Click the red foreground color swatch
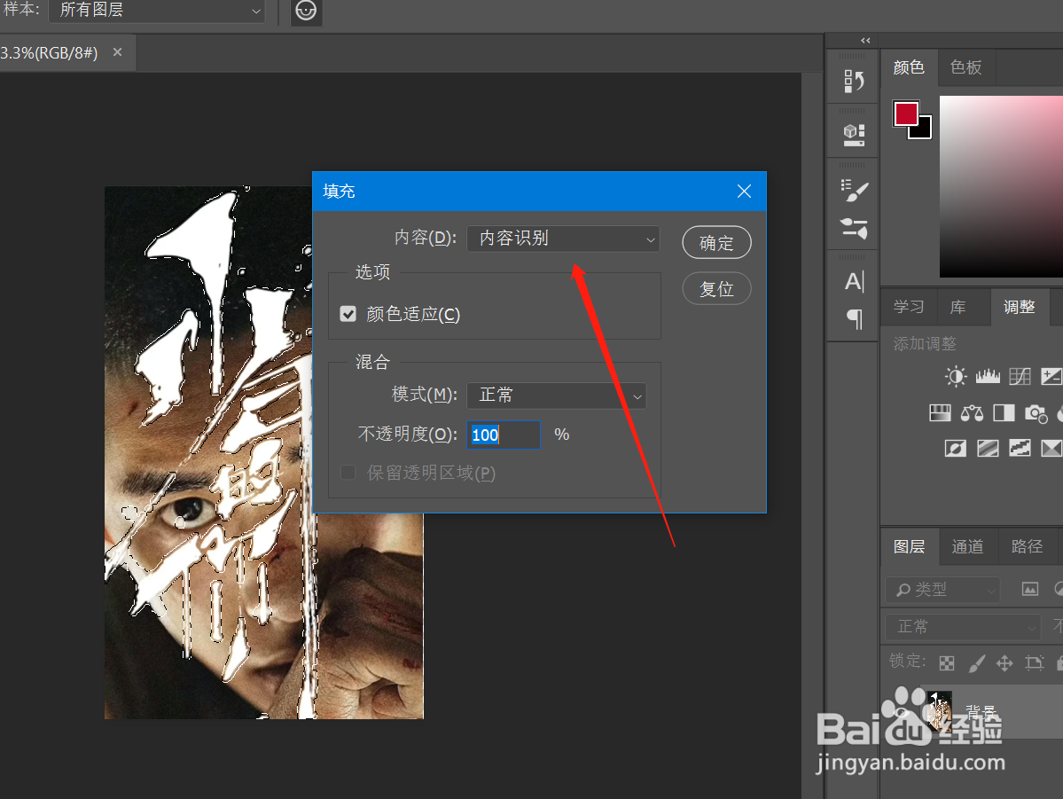Screen dimensions: 1063x799 point(906,114)
